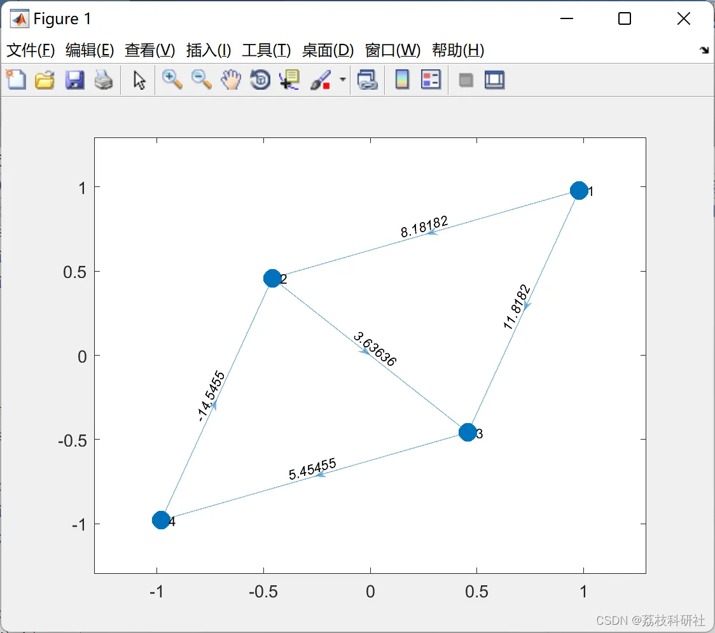Viewport: 715px width, 633px height.
Task: Click edge label 8.18182
Action: [424, 226]
